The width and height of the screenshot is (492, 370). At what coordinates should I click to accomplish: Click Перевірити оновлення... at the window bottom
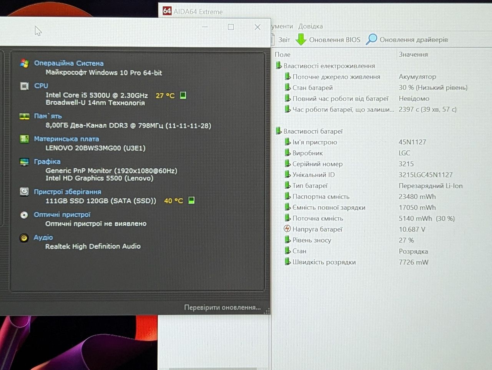(x=222, y=307)
